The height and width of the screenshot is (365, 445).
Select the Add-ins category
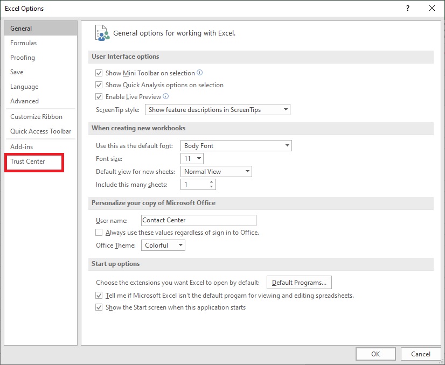[40, 147]
